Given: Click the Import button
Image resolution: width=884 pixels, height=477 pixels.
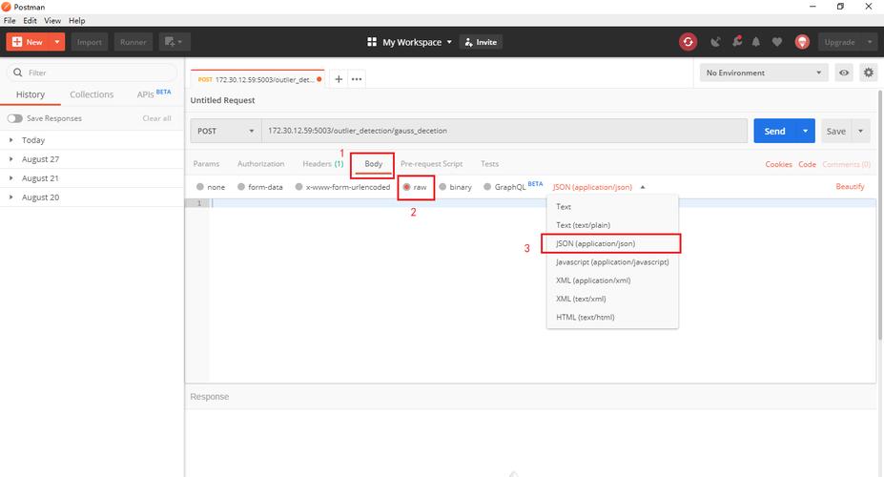Looking at the screenshot, I should coord(89,42).
